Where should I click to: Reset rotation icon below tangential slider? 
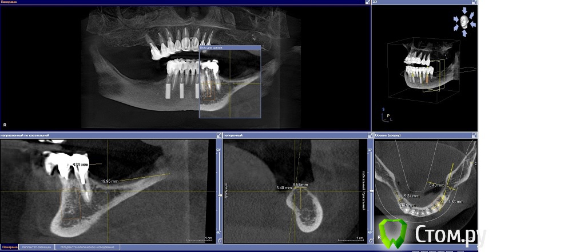point(218,241)
